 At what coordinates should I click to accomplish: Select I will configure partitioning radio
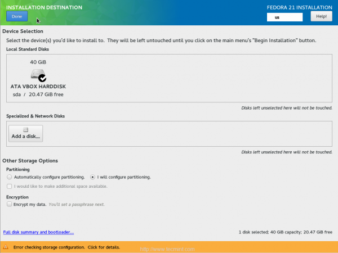(92, 177)
